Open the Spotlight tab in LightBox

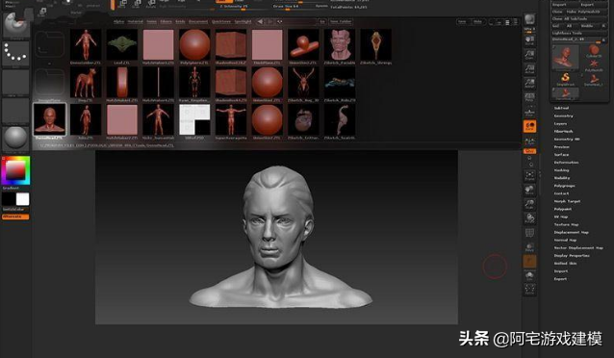click(x=243, y=21)
